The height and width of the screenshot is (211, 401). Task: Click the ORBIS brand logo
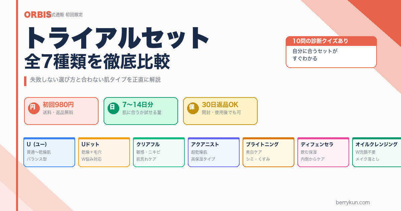pos(37,15)
